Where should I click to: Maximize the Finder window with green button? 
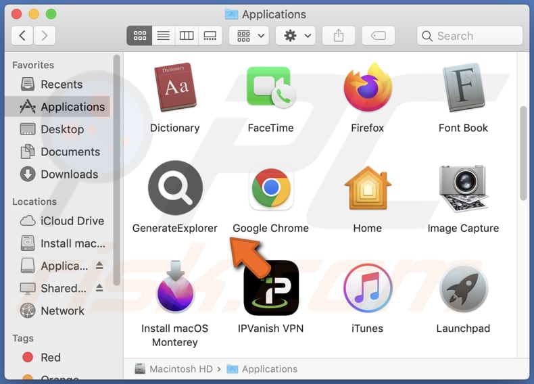point(51,14)
